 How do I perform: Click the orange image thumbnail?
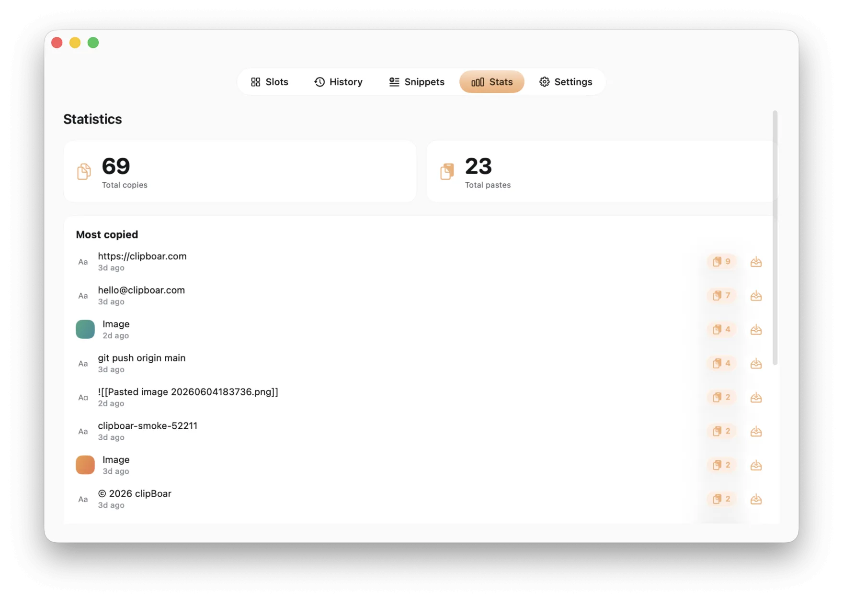(x=85, y=465)
